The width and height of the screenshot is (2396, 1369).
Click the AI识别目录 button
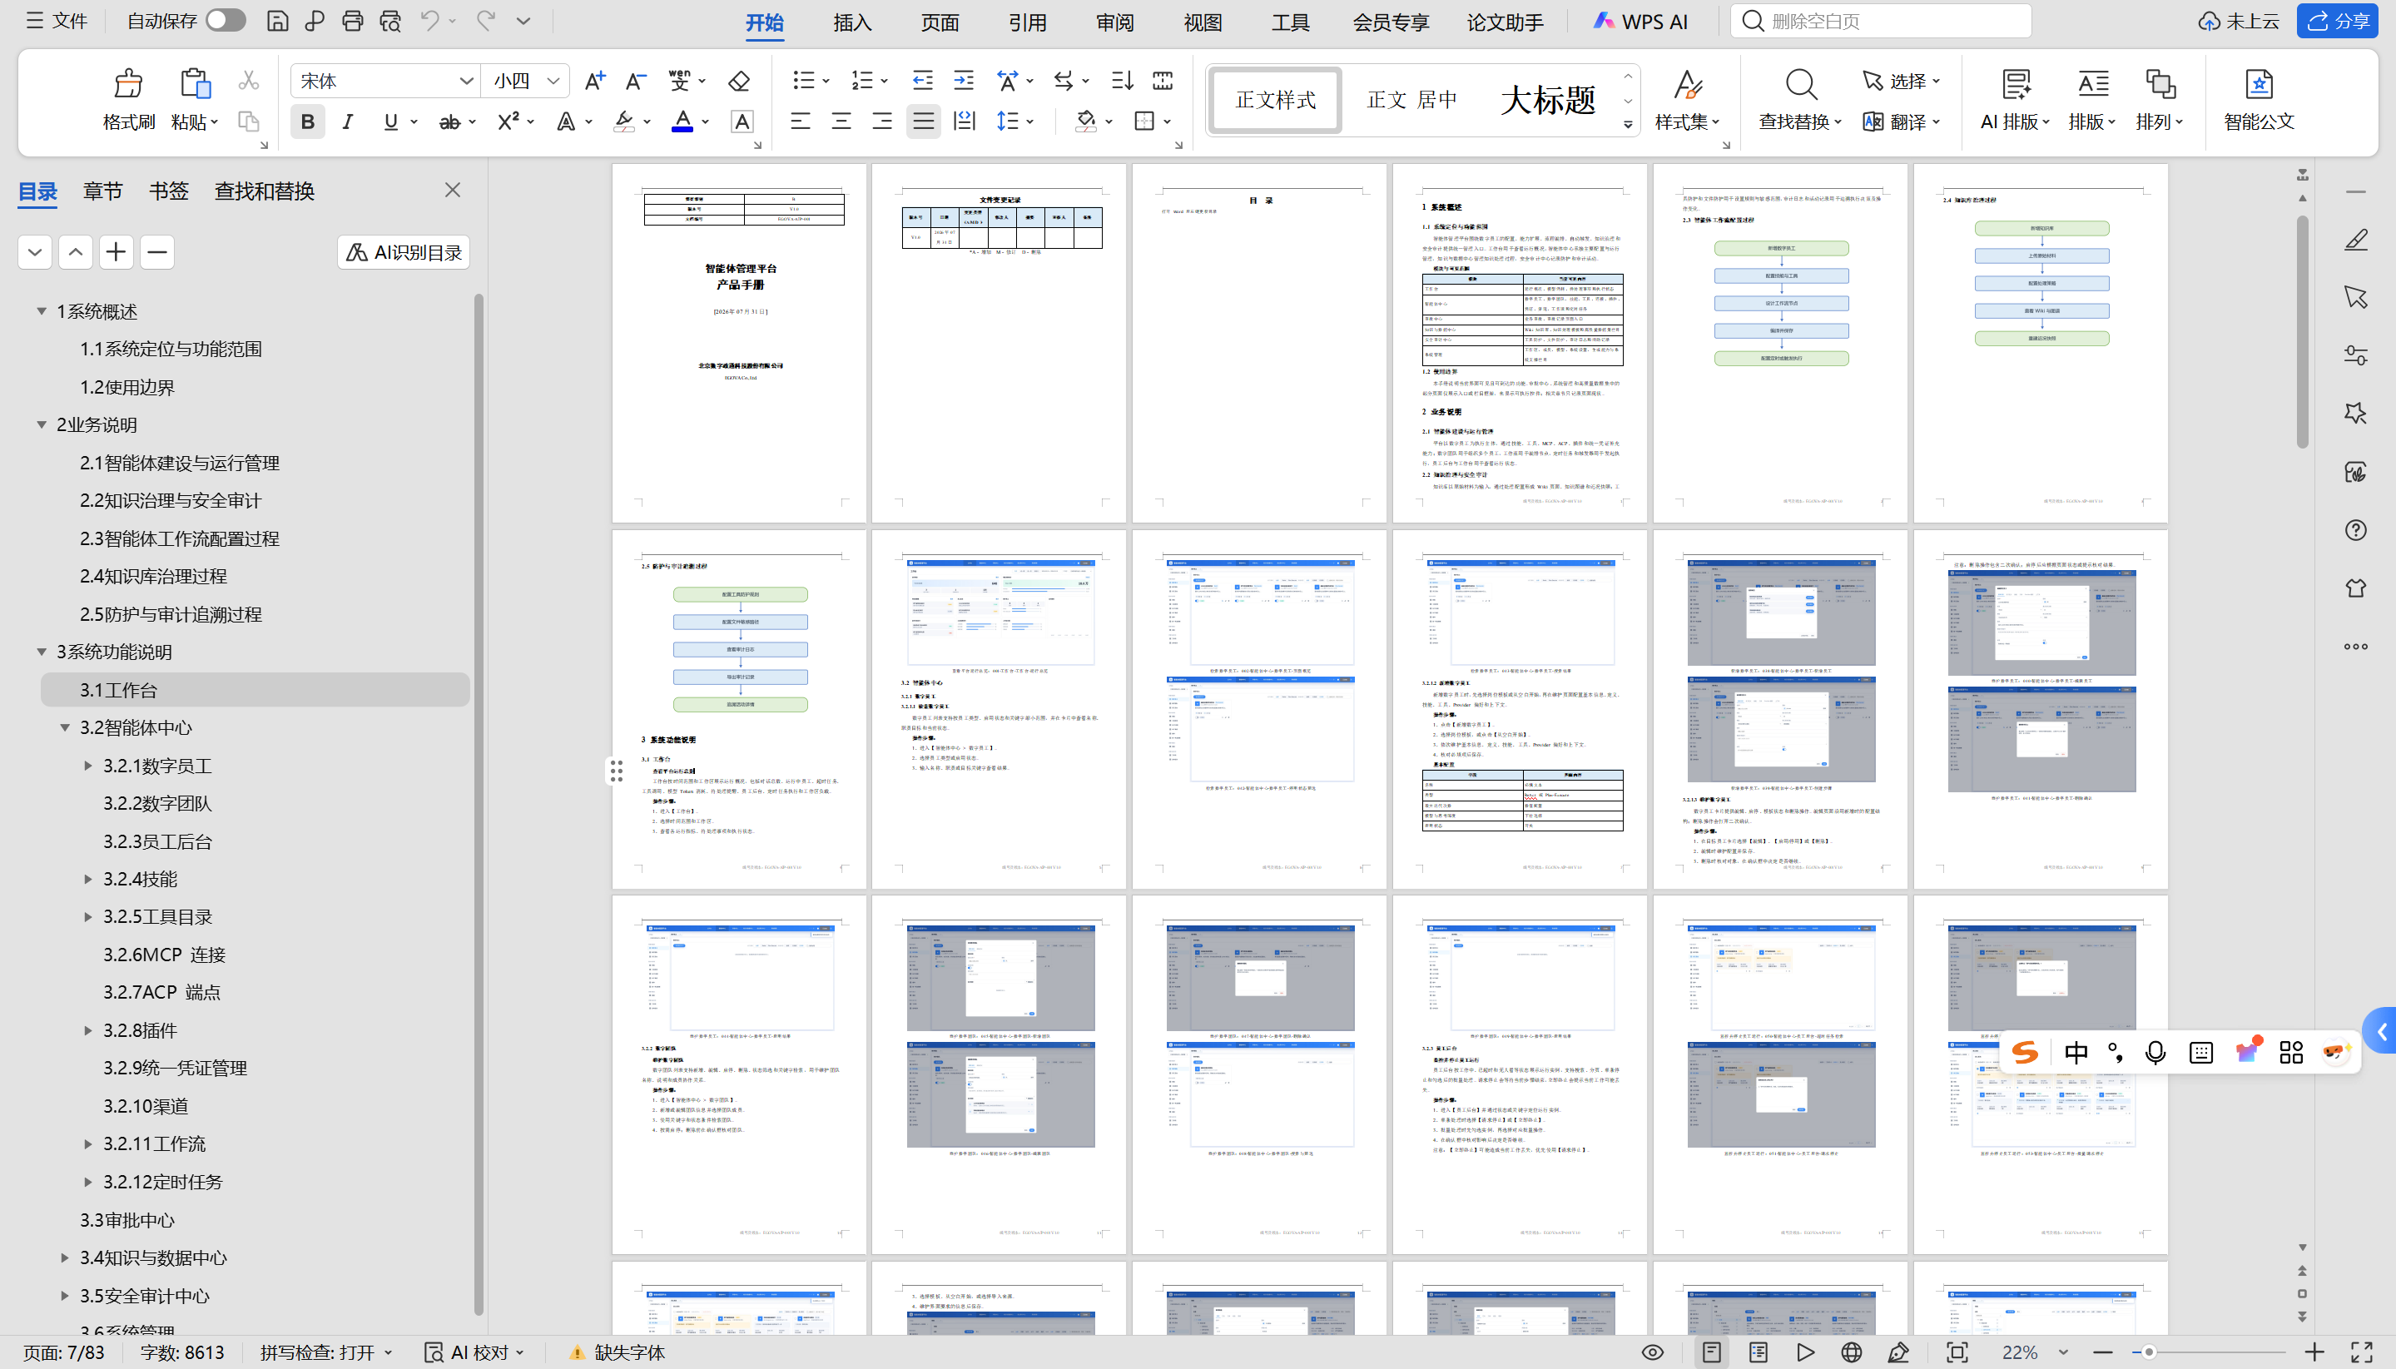tap(404, 252)
